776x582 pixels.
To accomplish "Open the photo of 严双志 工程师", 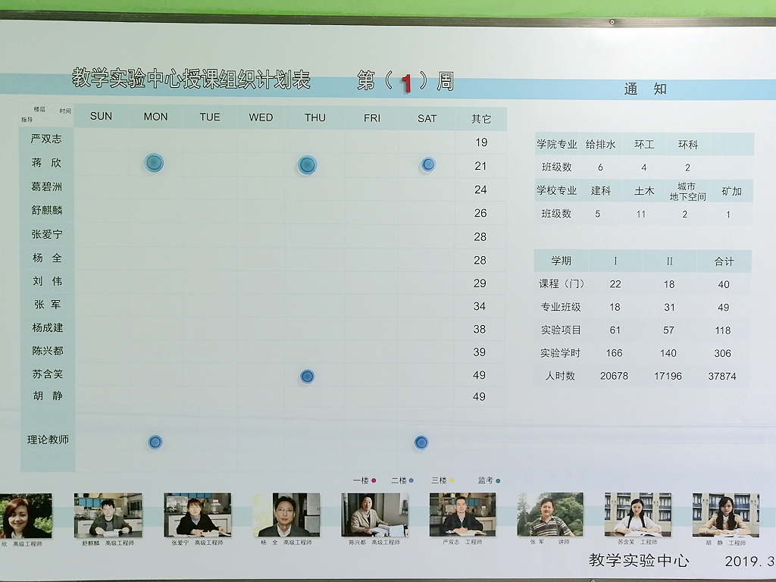I will 463,515.
